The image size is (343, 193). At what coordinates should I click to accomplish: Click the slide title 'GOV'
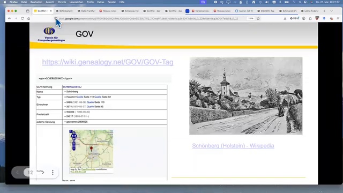pos(85,34)
